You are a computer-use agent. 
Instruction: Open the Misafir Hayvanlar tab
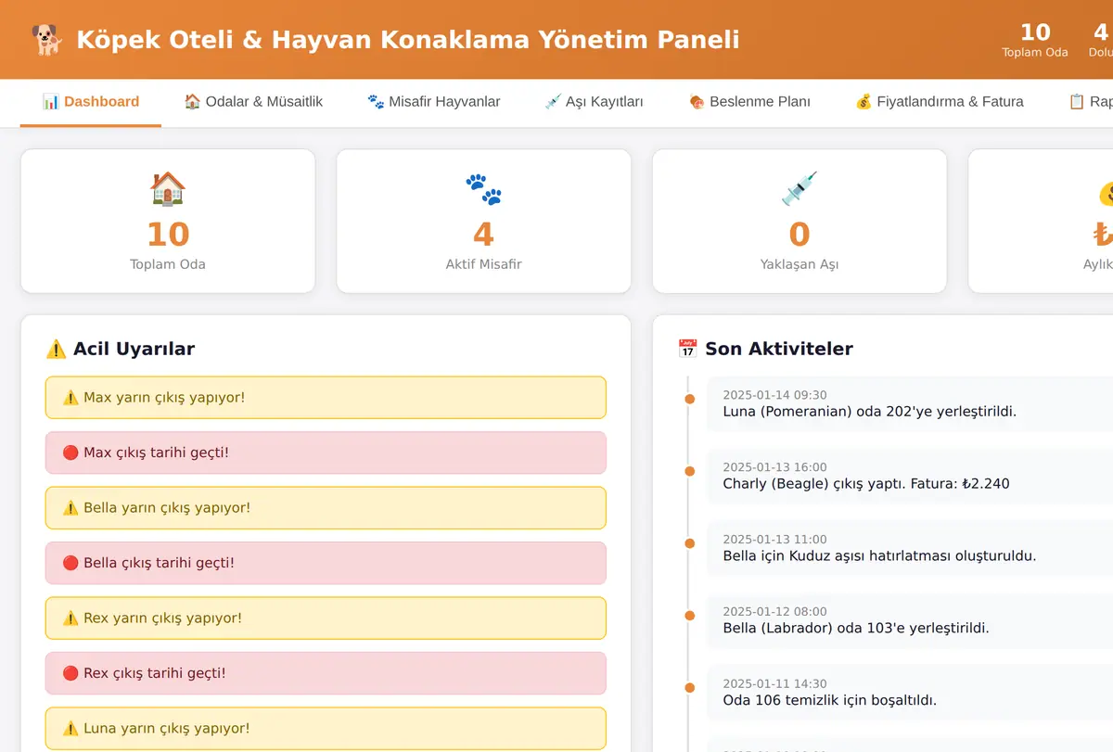pyautogui.click(x=434, y=102)
